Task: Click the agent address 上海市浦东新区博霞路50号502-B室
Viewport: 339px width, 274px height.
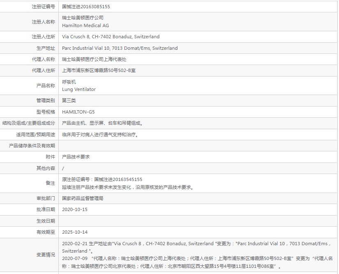Action: (x=99, y=70)
